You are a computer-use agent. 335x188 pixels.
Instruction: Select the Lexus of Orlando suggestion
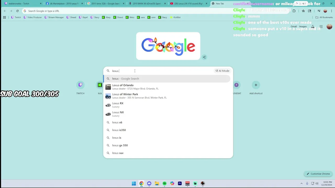tap(167, 87)
